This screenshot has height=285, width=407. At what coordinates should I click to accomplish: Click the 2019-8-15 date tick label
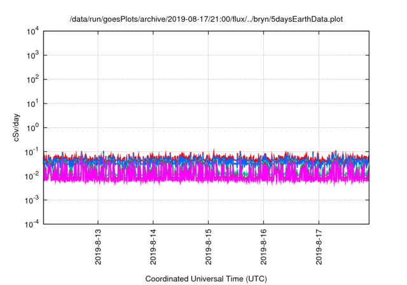(209, 247)
